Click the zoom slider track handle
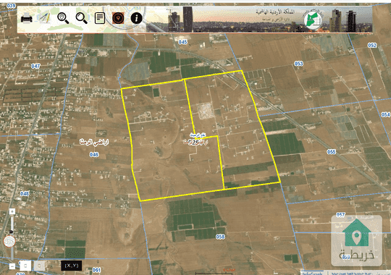 11,232
